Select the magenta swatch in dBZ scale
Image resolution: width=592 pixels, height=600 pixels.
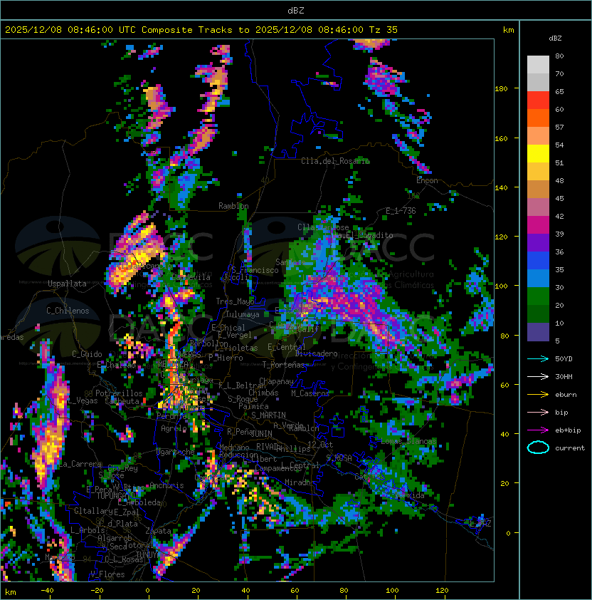tap(538, 225)
